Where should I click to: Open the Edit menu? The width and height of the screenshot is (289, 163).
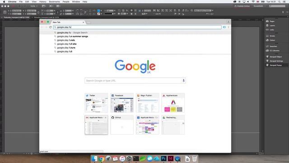point(27,2)
